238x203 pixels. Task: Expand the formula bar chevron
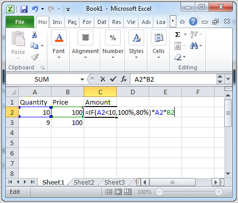pyautogui.click(x=228, y=79)
